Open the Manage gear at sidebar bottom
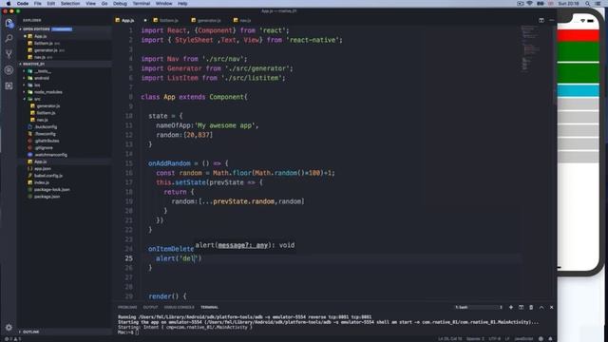 click(9, 328)
